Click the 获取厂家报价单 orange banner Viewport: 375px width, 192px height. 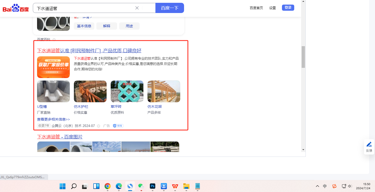tap(53, 67)
